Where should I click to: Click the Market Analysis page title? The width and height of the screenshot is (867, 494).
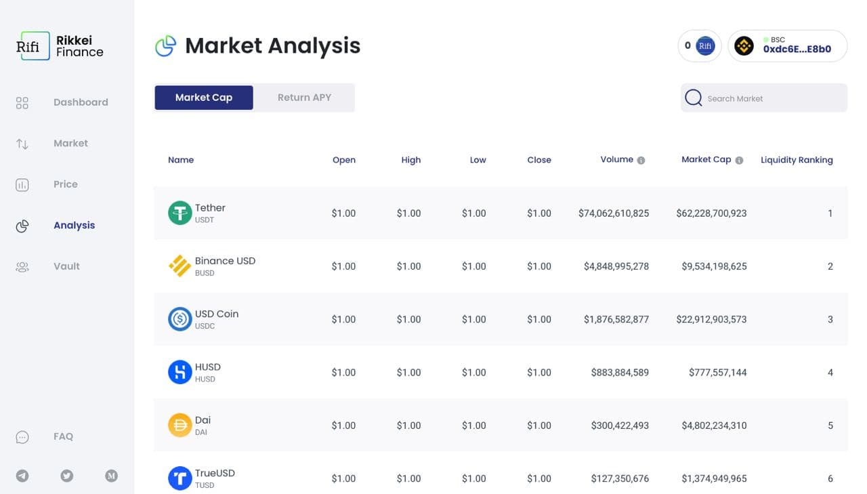272,46
